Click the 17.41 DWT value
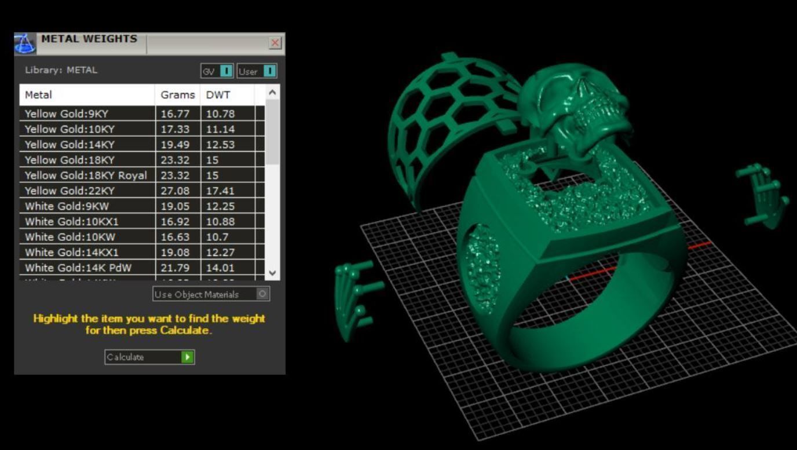Image resolution: width=797 pixels, height=450 pixels. point(220,191)
